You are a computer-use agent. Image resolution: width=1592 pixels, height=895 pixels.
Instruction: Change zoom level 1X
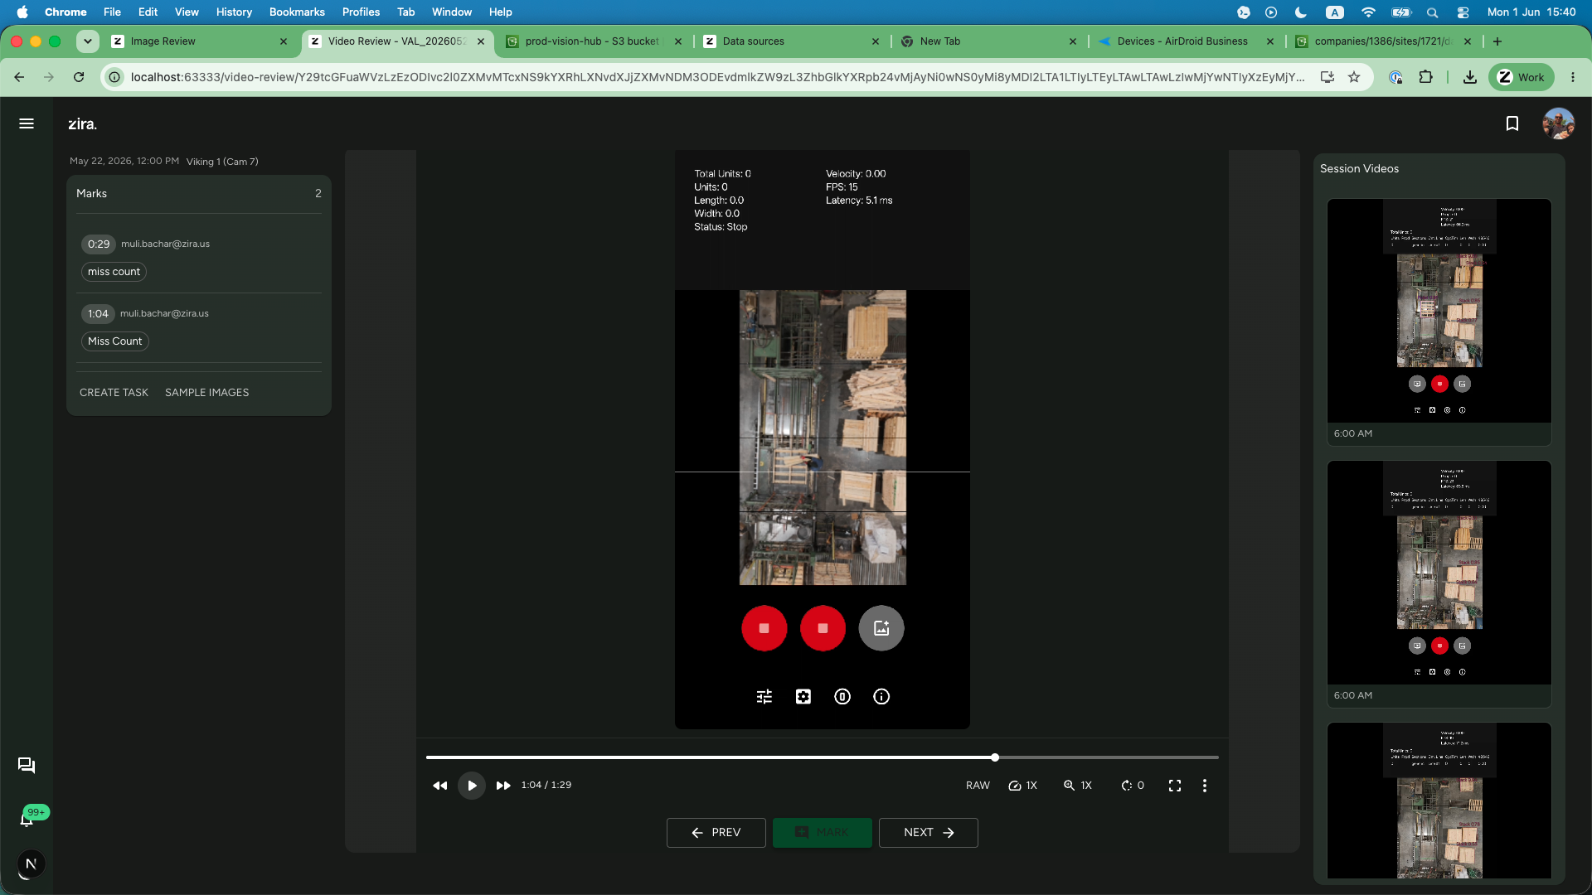pyautogui.click(x=1078, y=786)
